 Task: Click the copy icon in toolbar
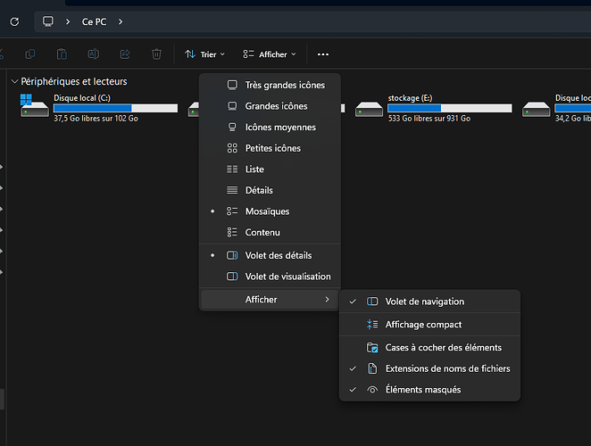pyautogui.click(x=30, y=54)
